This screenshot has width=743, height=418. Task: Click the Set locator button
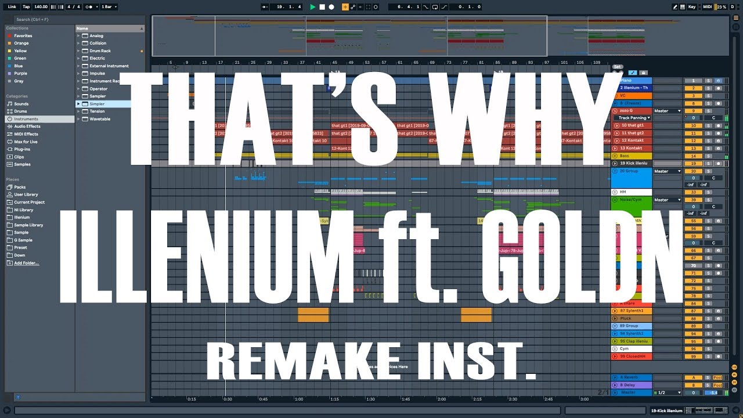(618, 67)
